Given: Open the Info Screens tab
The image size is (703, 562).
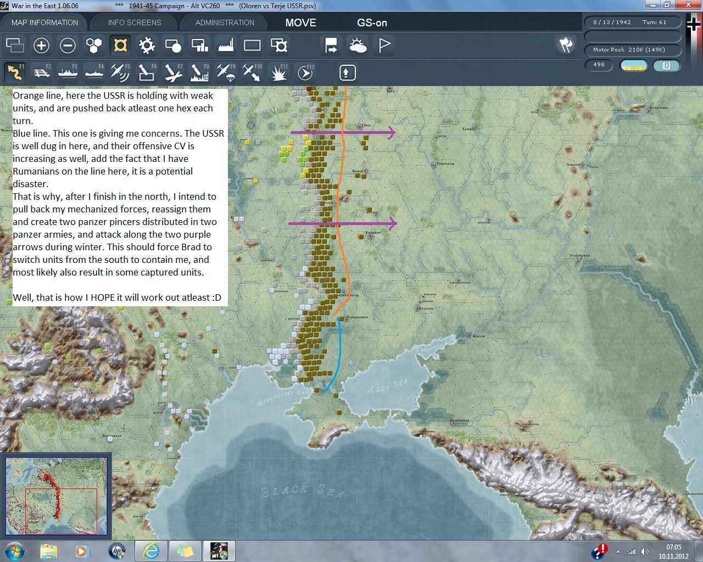Looking at the screenshot, I should click(135, 23).
